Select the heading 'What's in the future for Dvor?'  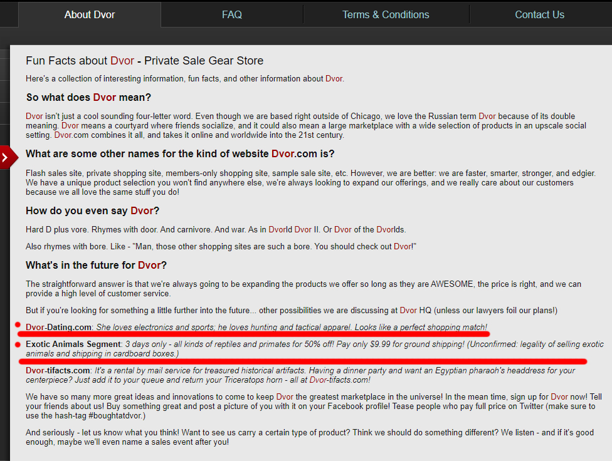tap(96, 265)
